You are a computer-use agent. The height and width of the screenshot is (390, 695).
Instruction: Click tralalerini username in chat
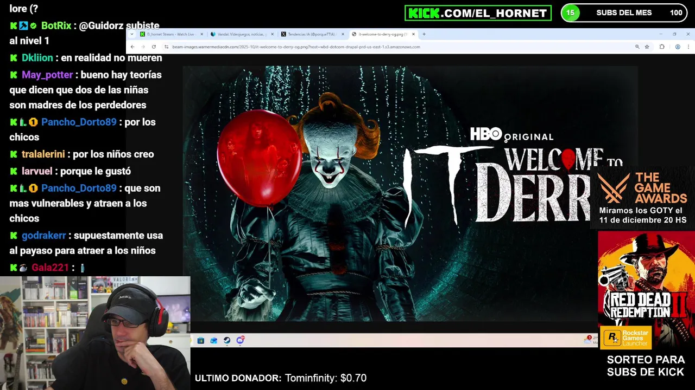(43, 154)
